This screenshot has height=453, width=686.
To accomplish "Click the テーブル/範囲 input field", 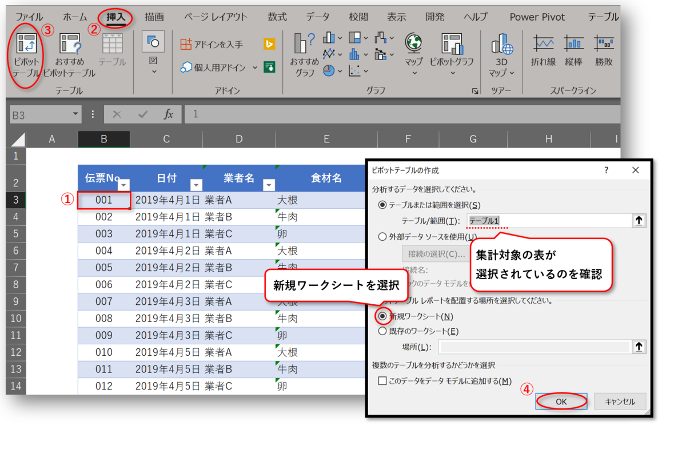I will point(543,220).
